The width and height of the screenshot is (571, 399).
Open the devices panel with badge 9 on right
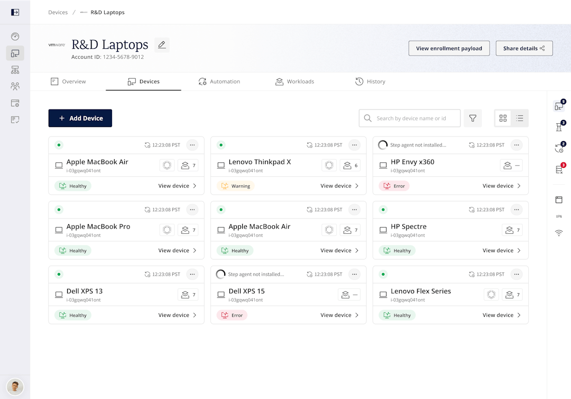tap(559, 106)
